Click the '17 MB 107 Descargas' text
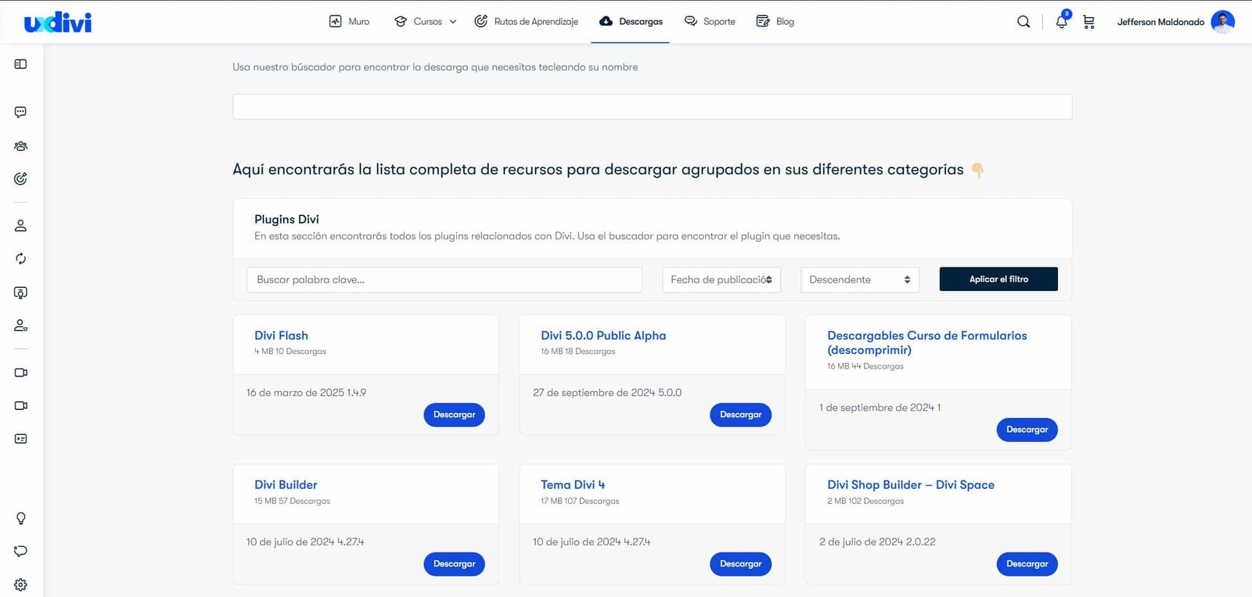 pyautogui.click(x=580, y=502)
